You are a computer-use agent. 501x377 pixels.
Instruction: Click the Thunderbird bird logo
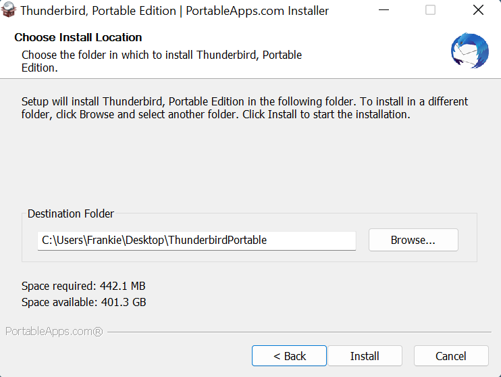tap(470, 51)
